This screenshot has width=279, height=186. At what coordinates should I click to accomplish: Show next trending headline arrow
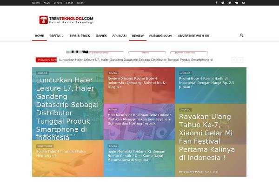[240, 60]
